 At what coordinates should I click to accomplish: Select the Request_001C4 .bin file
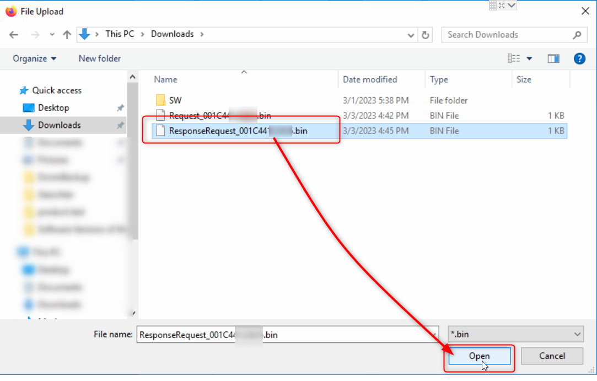coord(220,116)
